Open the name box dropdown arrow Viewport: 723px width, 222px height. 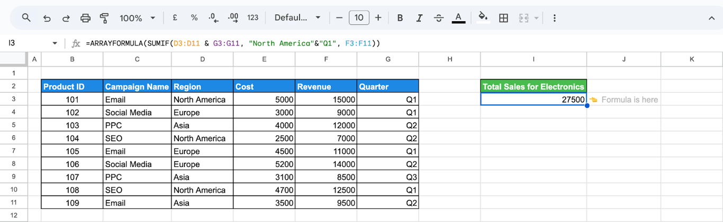55,43
